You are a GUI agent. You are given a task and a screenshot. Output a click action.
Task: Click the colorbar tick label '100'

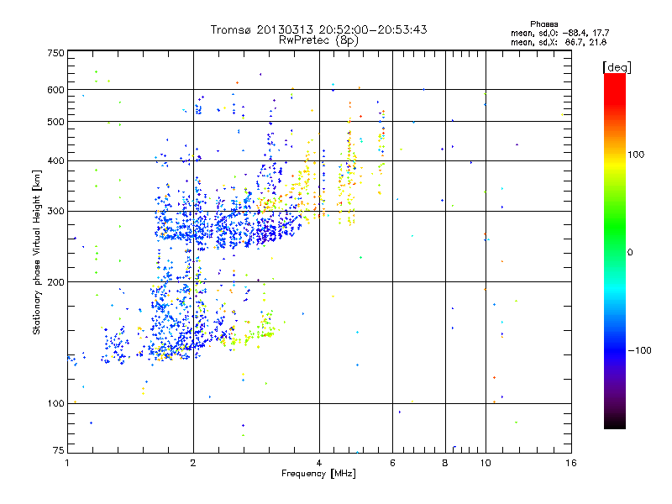pyautogui.click(x=636, y=155)
